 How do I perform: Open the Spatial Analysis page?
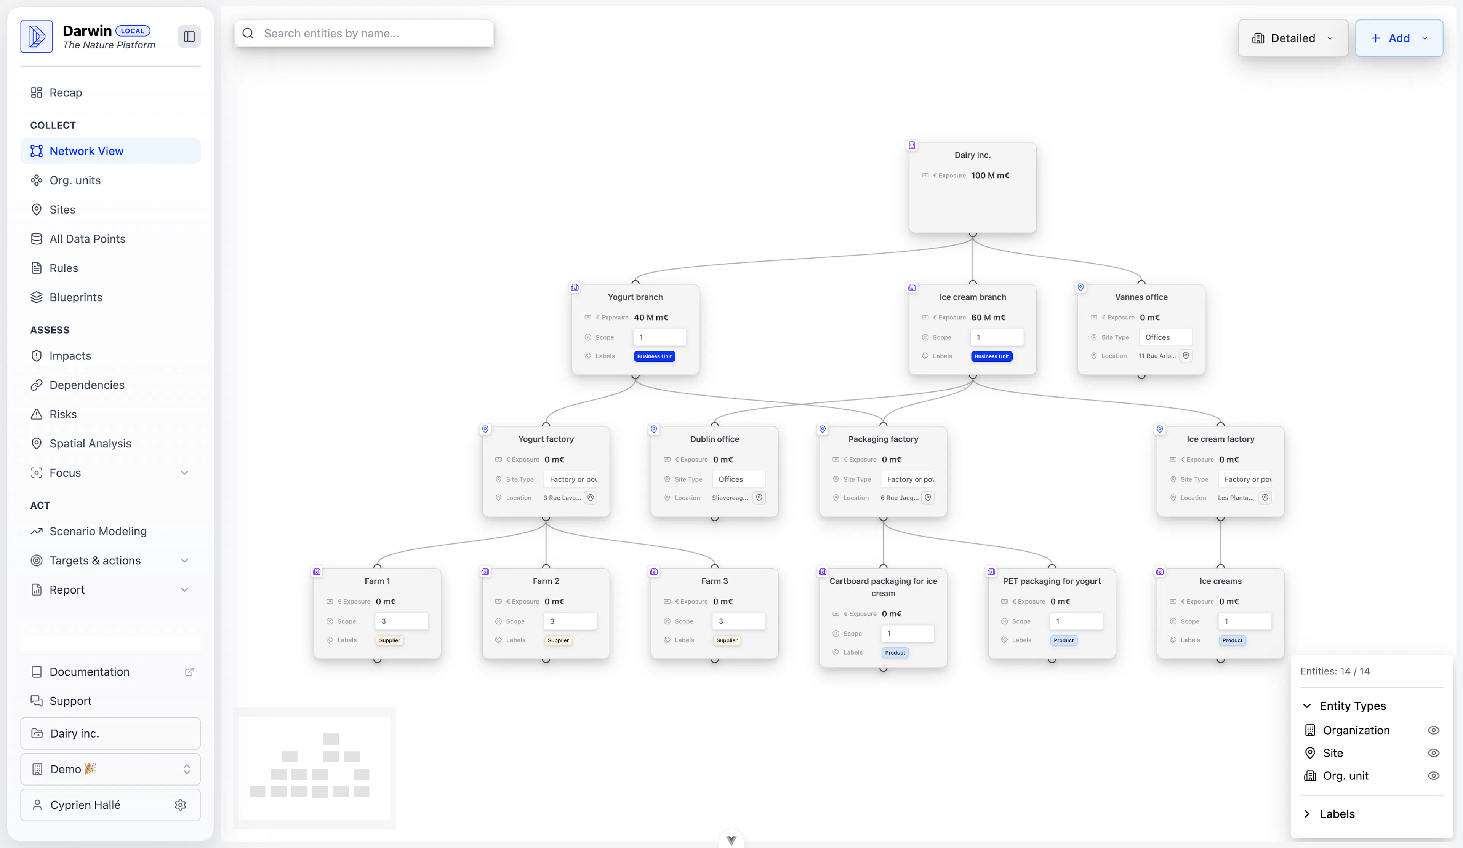pos(90,444)
